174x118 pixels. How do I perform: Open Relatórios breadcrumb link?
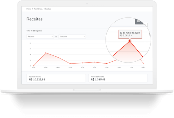point(38,9)
